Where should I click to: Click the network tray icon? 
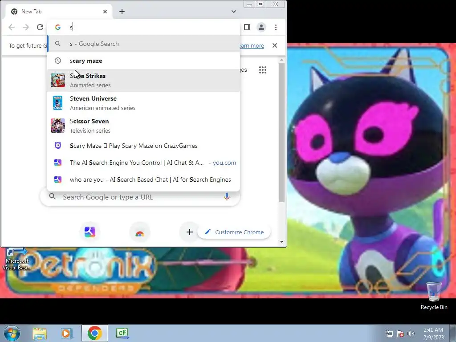389,334
